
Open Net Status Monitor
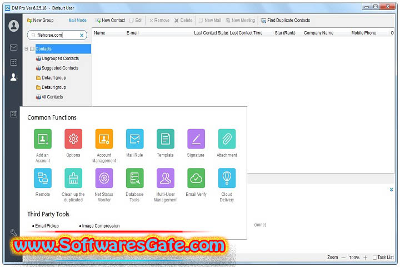coord(104,178)
